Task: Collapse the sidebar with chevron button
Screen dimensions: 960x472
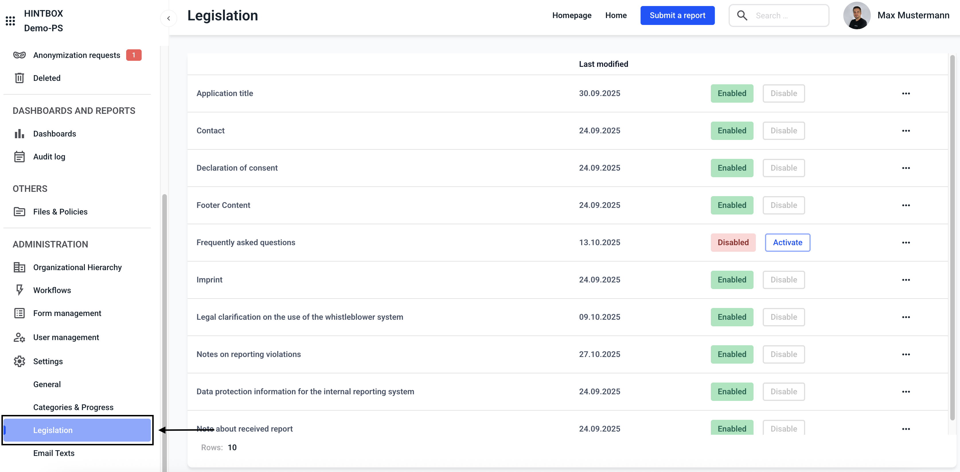Action: (168, 18)
